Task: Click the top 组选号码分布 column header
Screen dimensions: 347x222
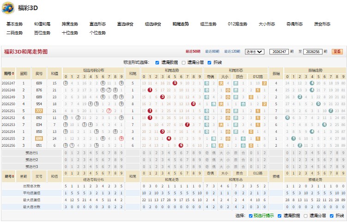Action: pos(93,71)
